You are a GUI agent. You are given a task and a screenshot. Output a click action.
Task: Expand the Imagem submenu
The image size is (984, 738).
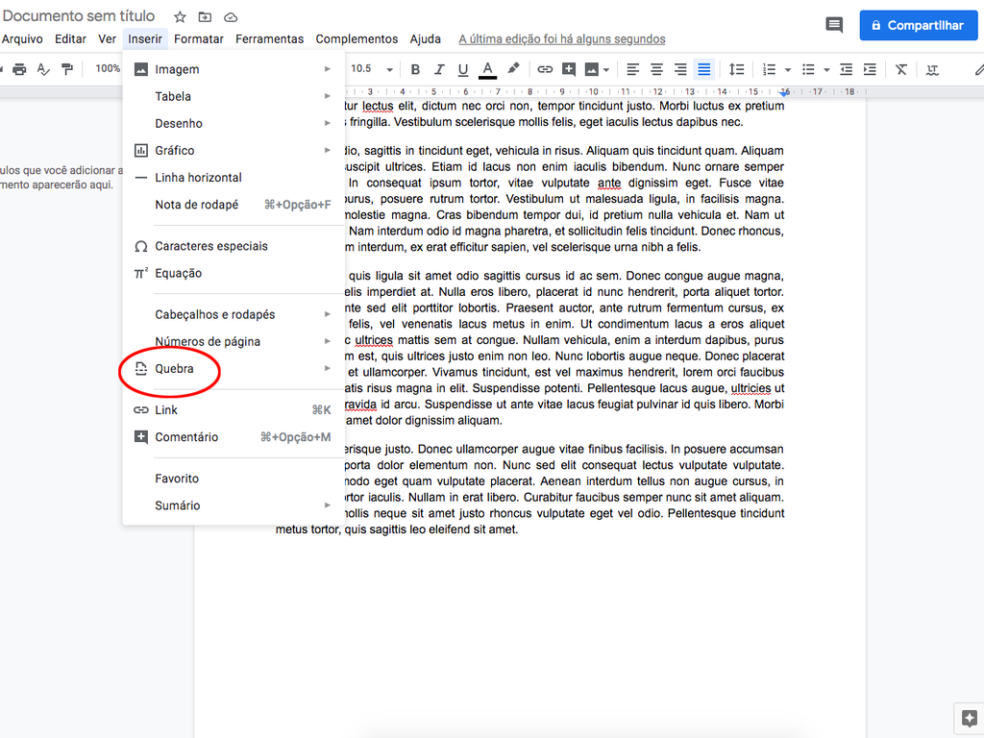(x=234, y=69)
